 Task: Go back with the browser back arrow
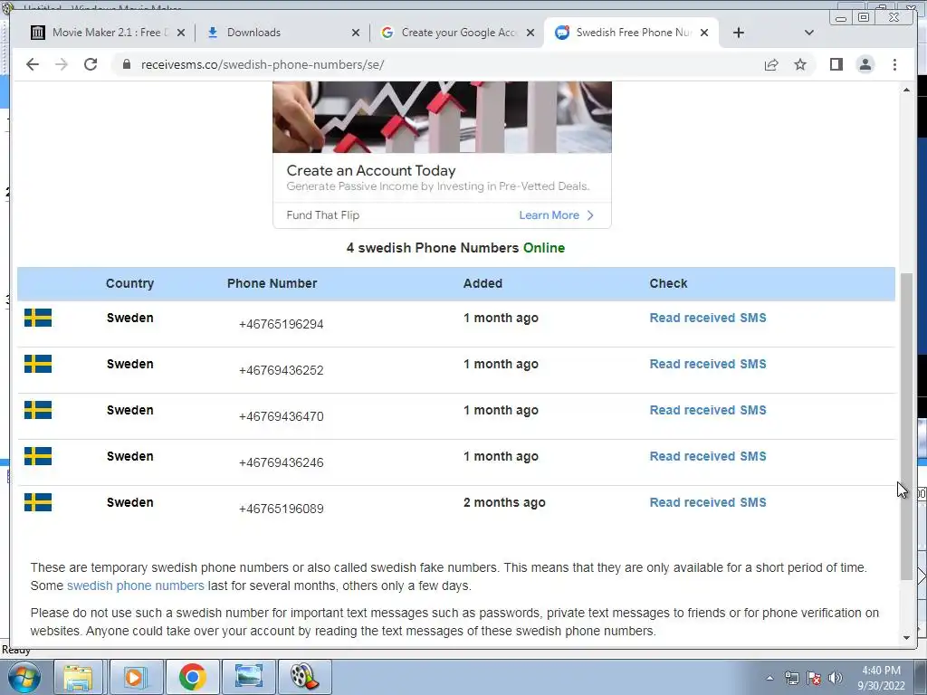[33, 64]
